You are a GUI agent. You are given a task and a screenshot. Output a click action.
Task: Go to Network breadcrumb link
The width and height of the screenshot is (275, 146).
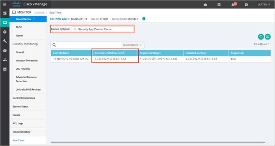pos(39,13)
